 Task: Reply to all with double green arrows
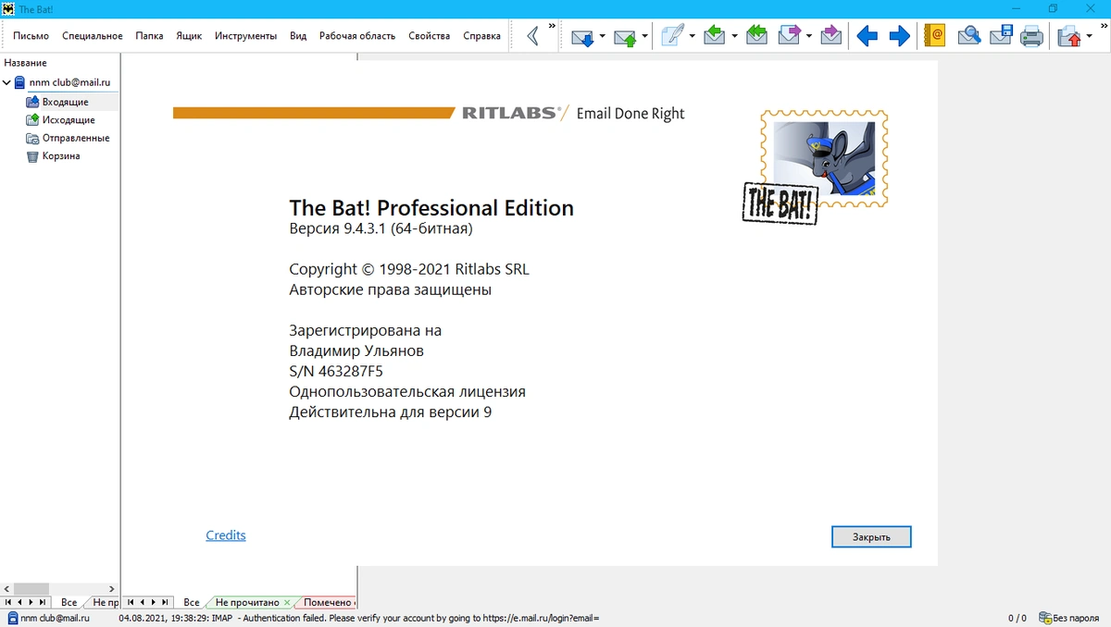[x=756, y=37]
